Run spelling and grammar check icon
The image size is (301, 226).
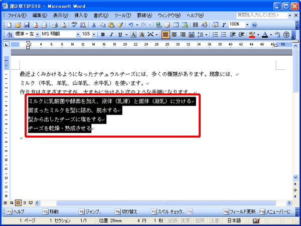(x=74, y=25)
